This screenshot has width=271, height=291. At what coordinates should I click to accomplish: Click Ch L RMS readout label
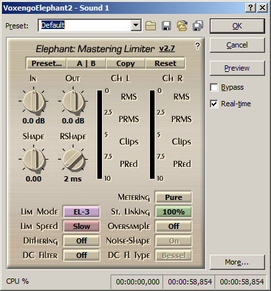[x=129, y=97]
